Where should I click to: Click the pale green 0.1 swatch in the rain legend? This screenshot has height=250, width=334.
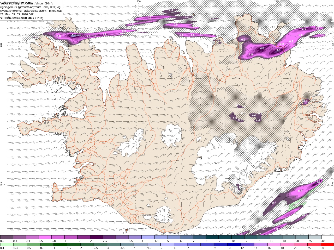[7, 245]
